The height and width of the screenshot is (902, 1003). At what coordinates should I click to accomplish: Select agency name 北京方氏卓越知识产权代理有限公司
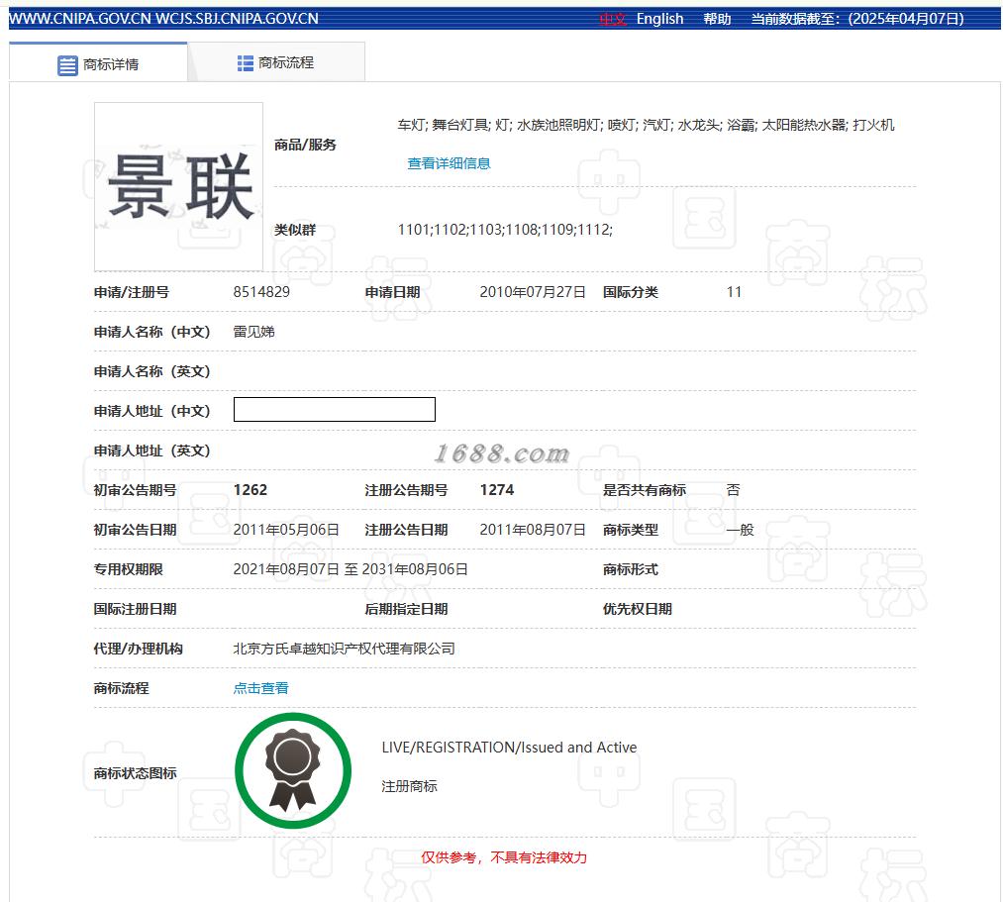(344, 649)
